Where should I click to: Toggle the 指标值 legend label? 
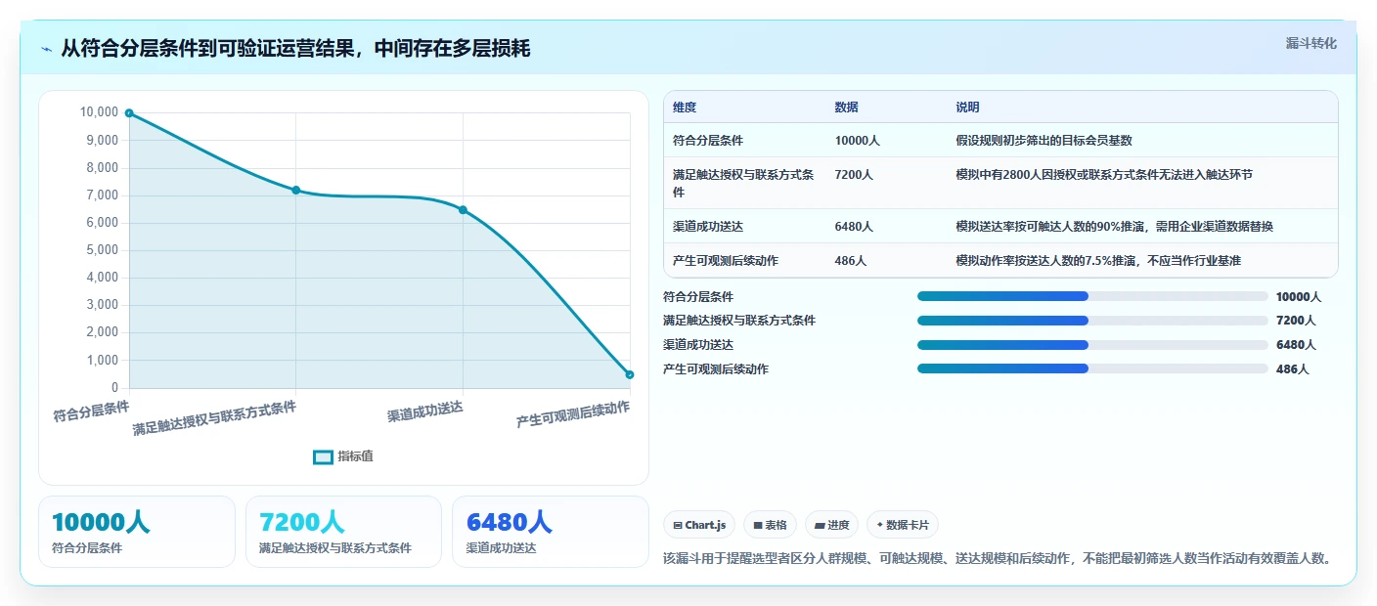(355, 456)
